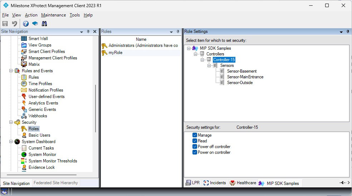The width and height of the screenshot is (352, 196).
Task: Click the MIP SDK Samples puzzle icon in tree
Action: [x=195, y=48]
